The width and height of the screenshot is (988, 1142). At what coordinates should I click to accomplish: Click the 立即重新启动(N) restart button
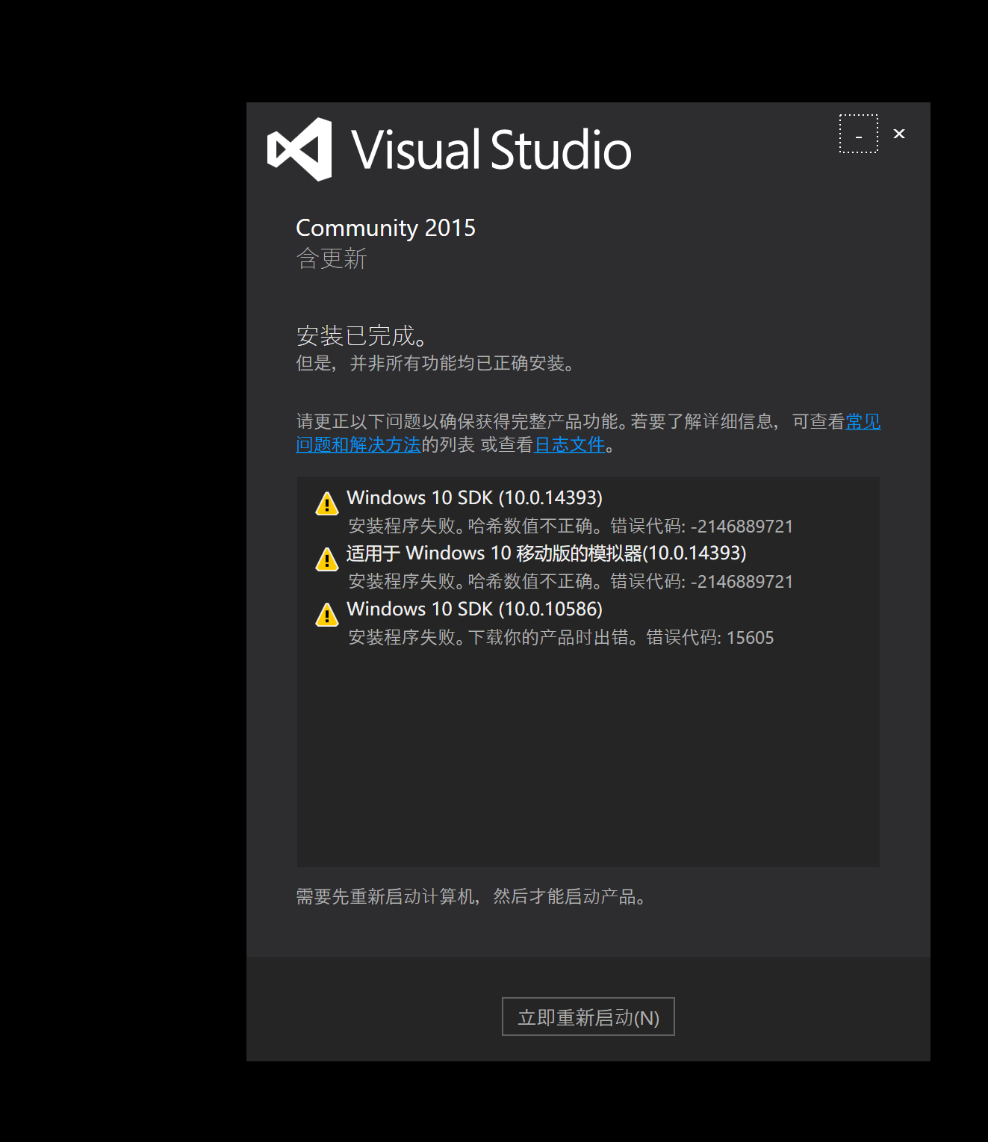[x=588, y=1017]
